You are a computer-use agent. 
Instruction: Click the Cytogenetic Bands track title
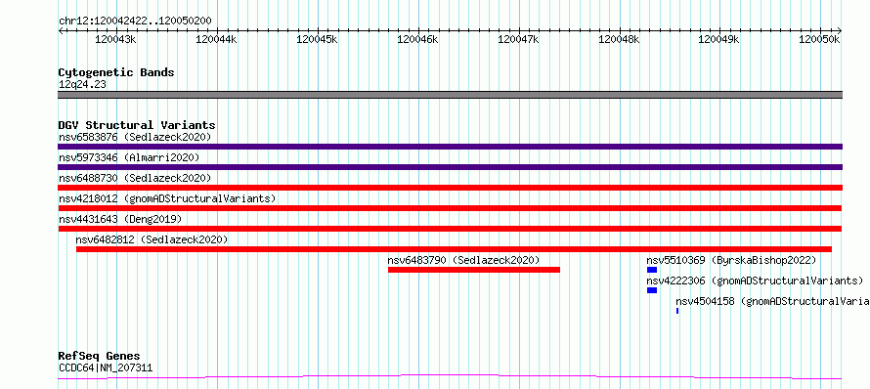(116, 72)
